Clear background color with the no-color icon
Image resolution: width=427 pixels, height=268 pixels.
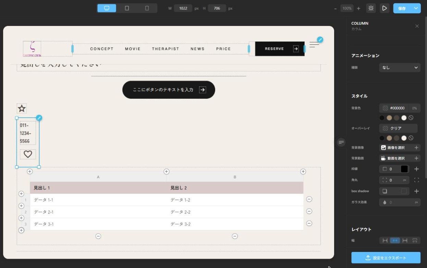click(x=411, y=118)
